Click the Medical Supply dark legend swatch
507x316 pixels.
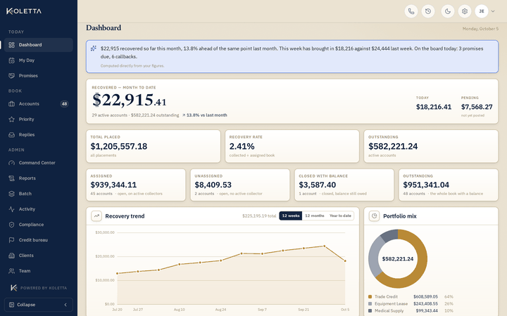click(x=370, y=311)
